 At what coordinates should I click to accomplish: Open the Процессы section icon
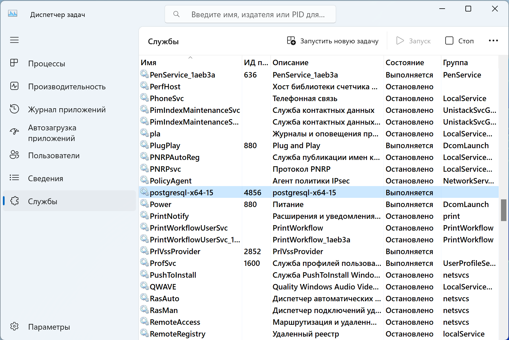click(14, 63)
